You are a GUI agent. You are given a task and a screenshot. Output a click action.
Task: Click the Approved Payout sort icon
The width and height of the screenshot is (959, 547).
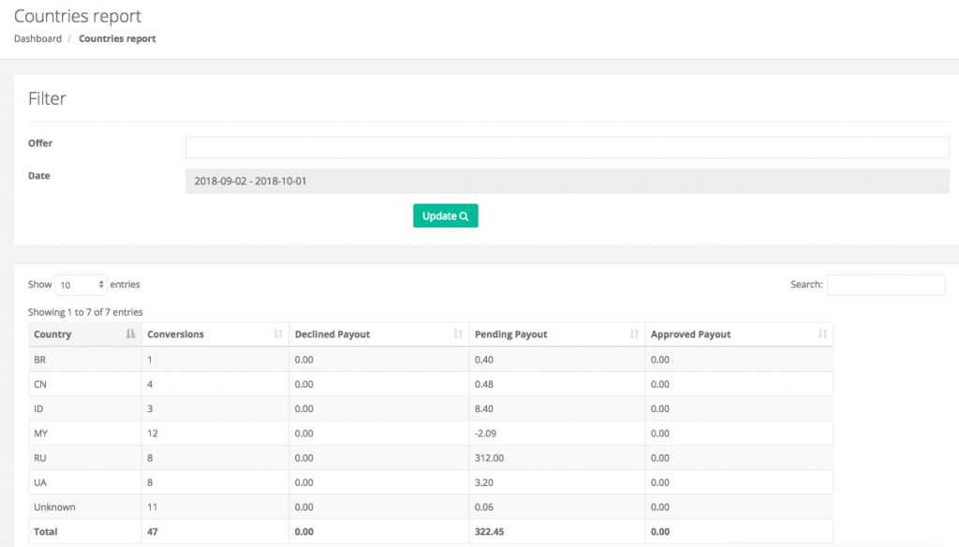pyautogui.click(x=822, y=334)
